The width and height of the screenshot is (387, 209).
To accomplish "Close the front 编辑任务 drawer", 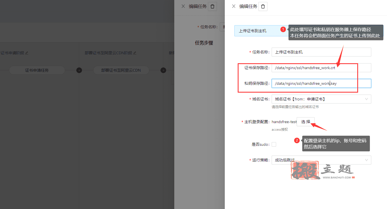I will pyautogui.click(x=233, y=6).
